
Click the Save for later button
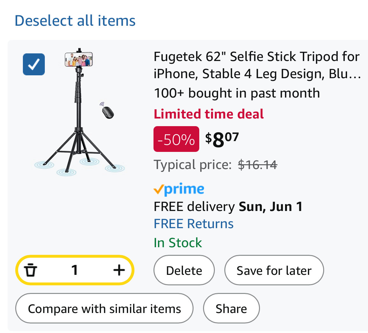274,270
